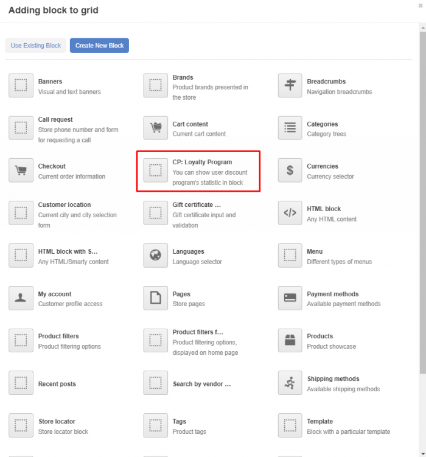Click the Recent posts title

pos(57,384)
